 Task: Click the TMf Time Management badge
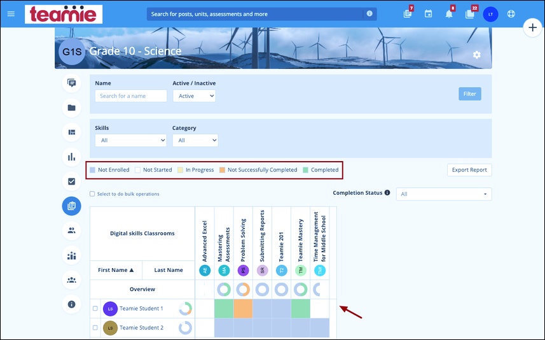click(x=320, y=271)
